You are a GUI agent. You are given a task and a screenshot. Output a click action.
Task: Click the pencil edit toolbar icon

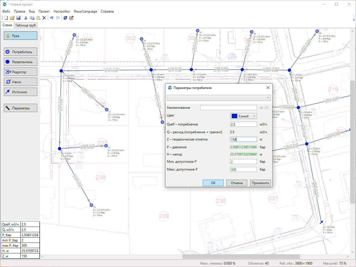(71, 18)
